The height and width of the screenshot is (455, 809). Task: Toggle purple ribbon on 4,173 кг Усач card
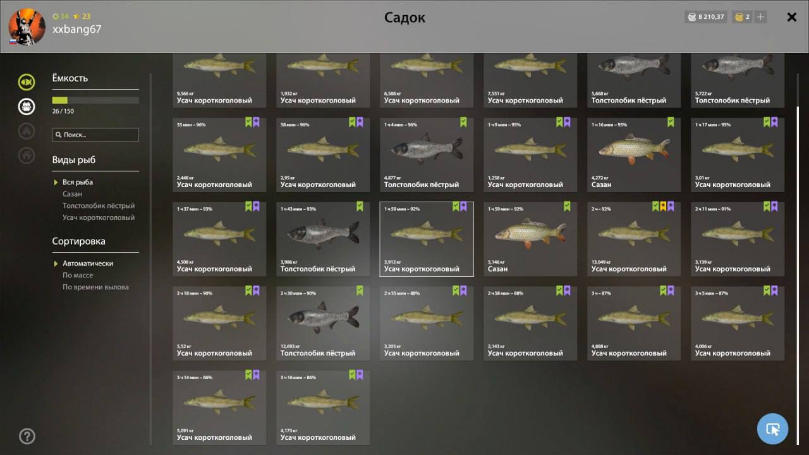(360, 375)
